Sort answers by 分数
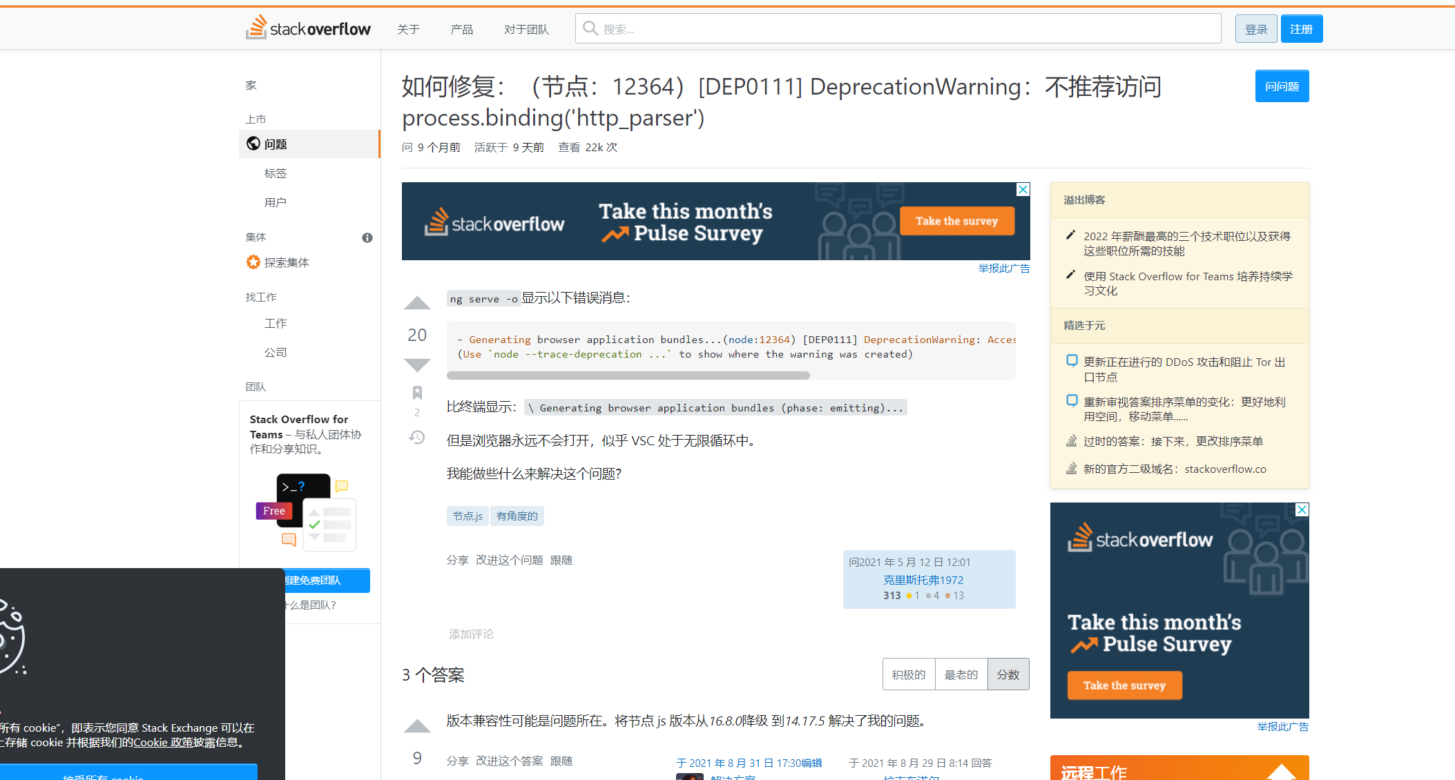 1008,674
